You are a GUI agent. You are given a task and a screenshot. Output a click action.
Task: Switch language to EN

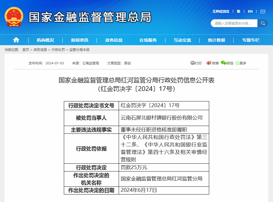click(x=250, y=11)
